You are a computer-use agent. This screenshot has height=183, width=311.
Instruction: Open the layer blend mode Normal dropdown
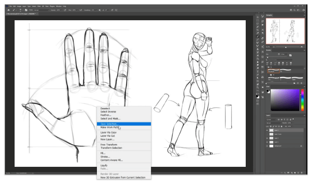272,123
